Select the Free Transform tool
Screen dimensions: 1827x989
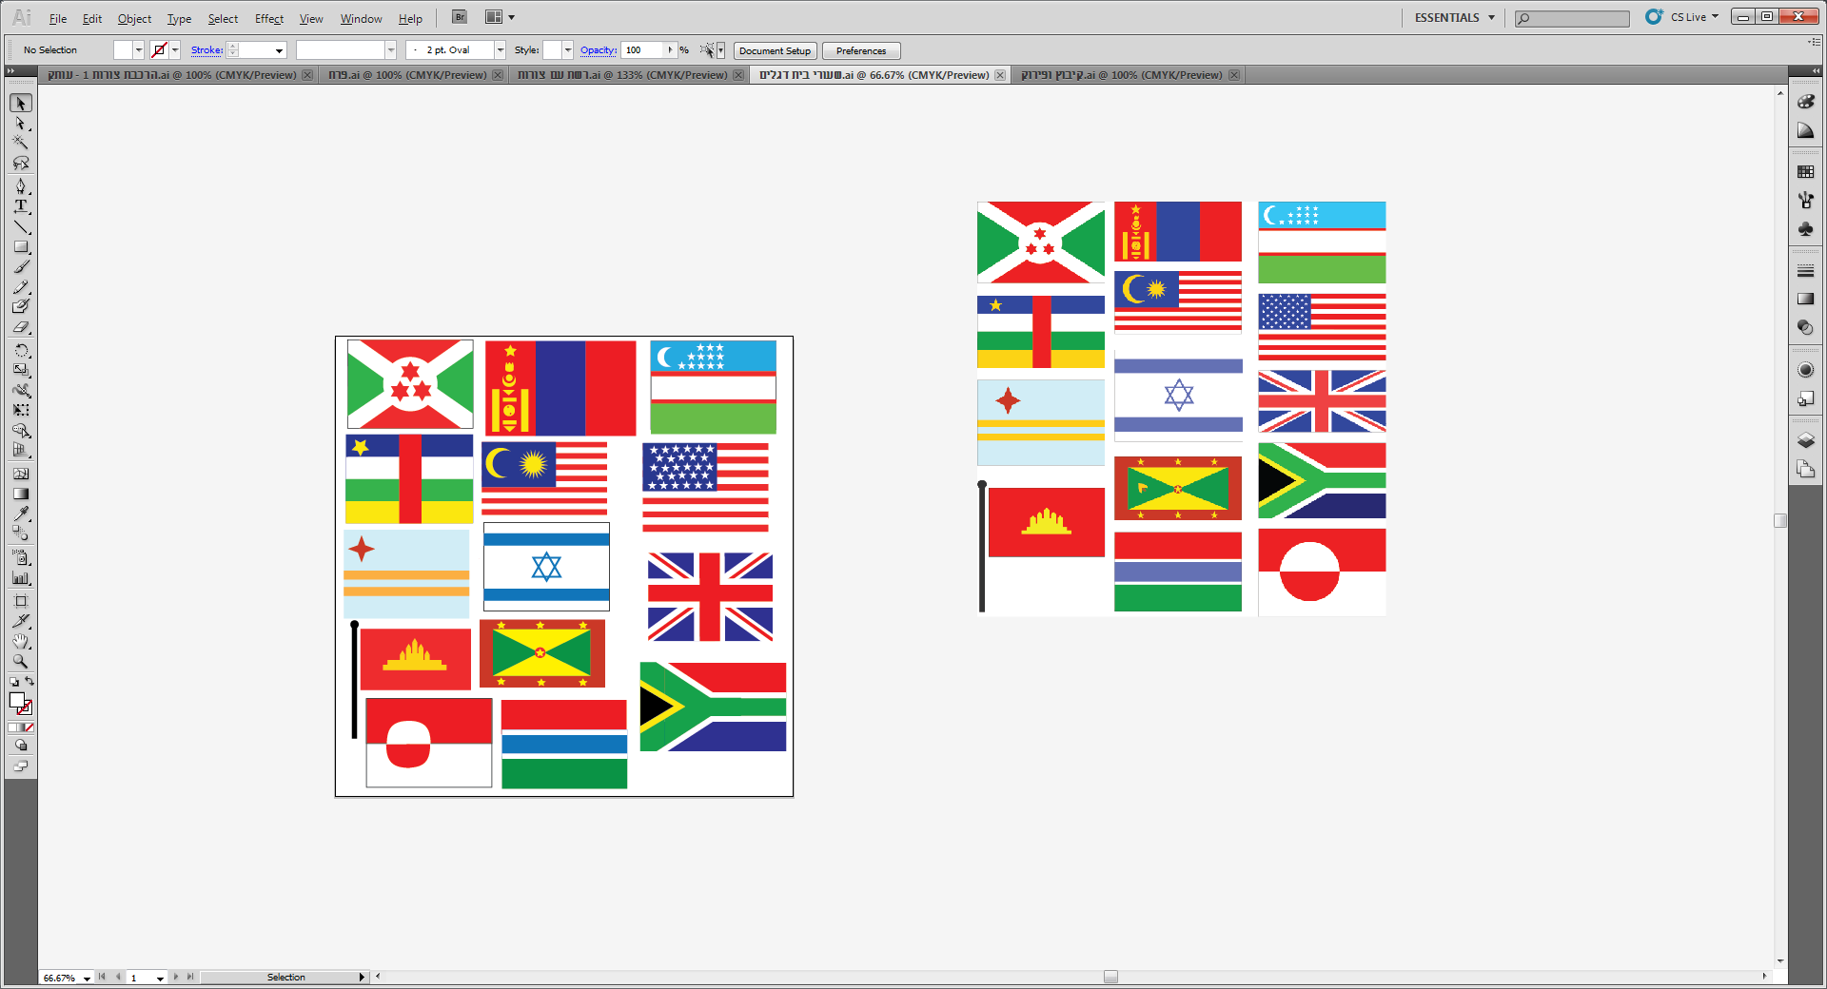pyautogui.click(x=21, y=410)
